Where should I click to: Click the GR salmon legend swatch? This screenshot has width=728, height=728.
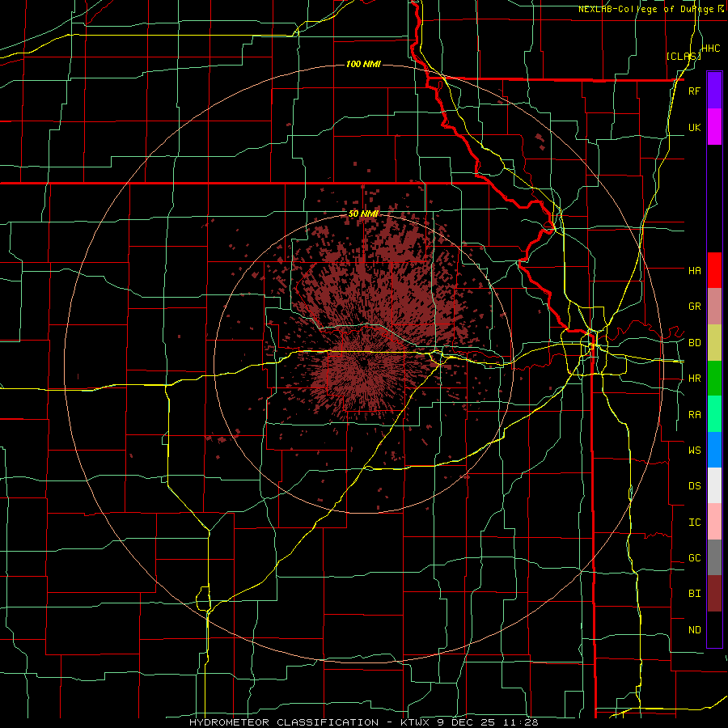tap(714, 307)
